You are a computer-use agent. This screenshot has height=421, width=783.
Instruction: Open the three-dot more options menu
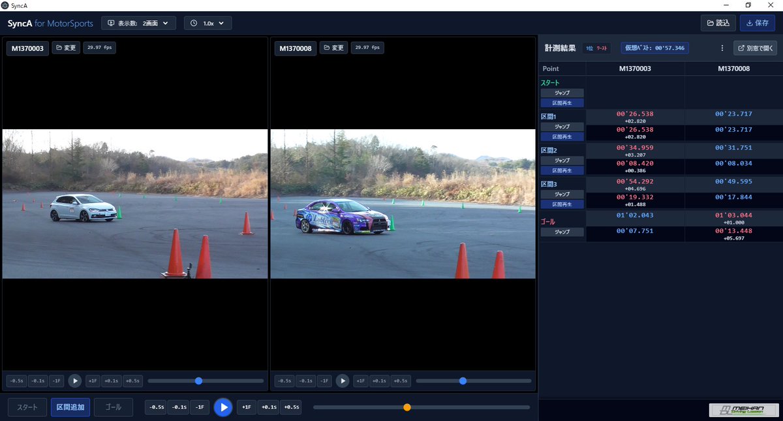722,48
